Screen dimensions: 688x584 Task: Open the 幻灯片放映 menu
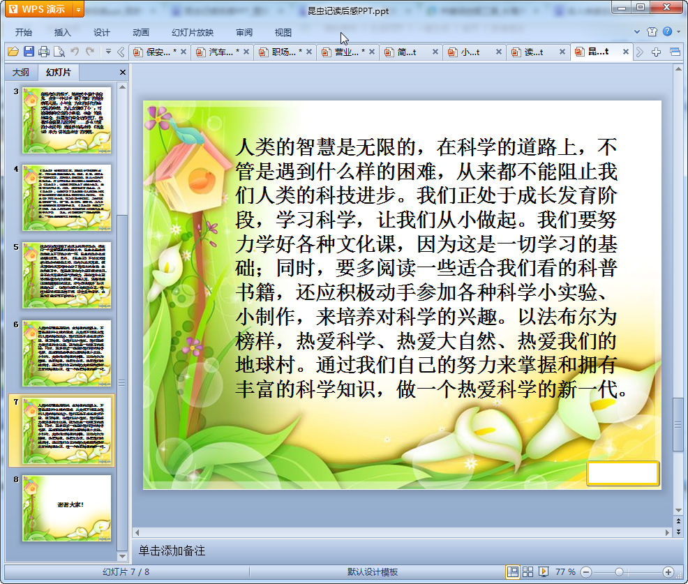tap(192, 32)
